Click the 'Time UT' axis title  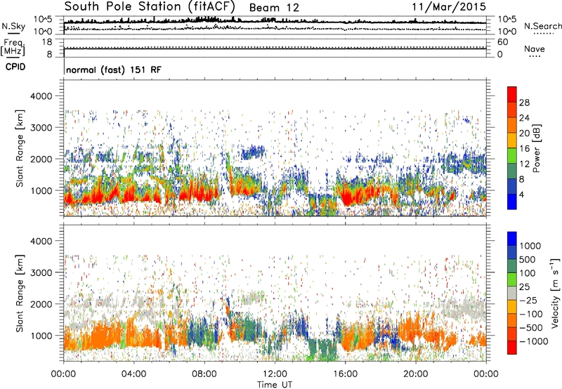point(275,385)
